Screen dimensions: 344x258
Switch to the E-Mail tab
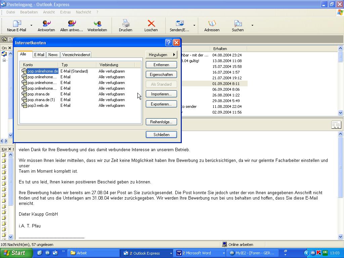point(39,55)
